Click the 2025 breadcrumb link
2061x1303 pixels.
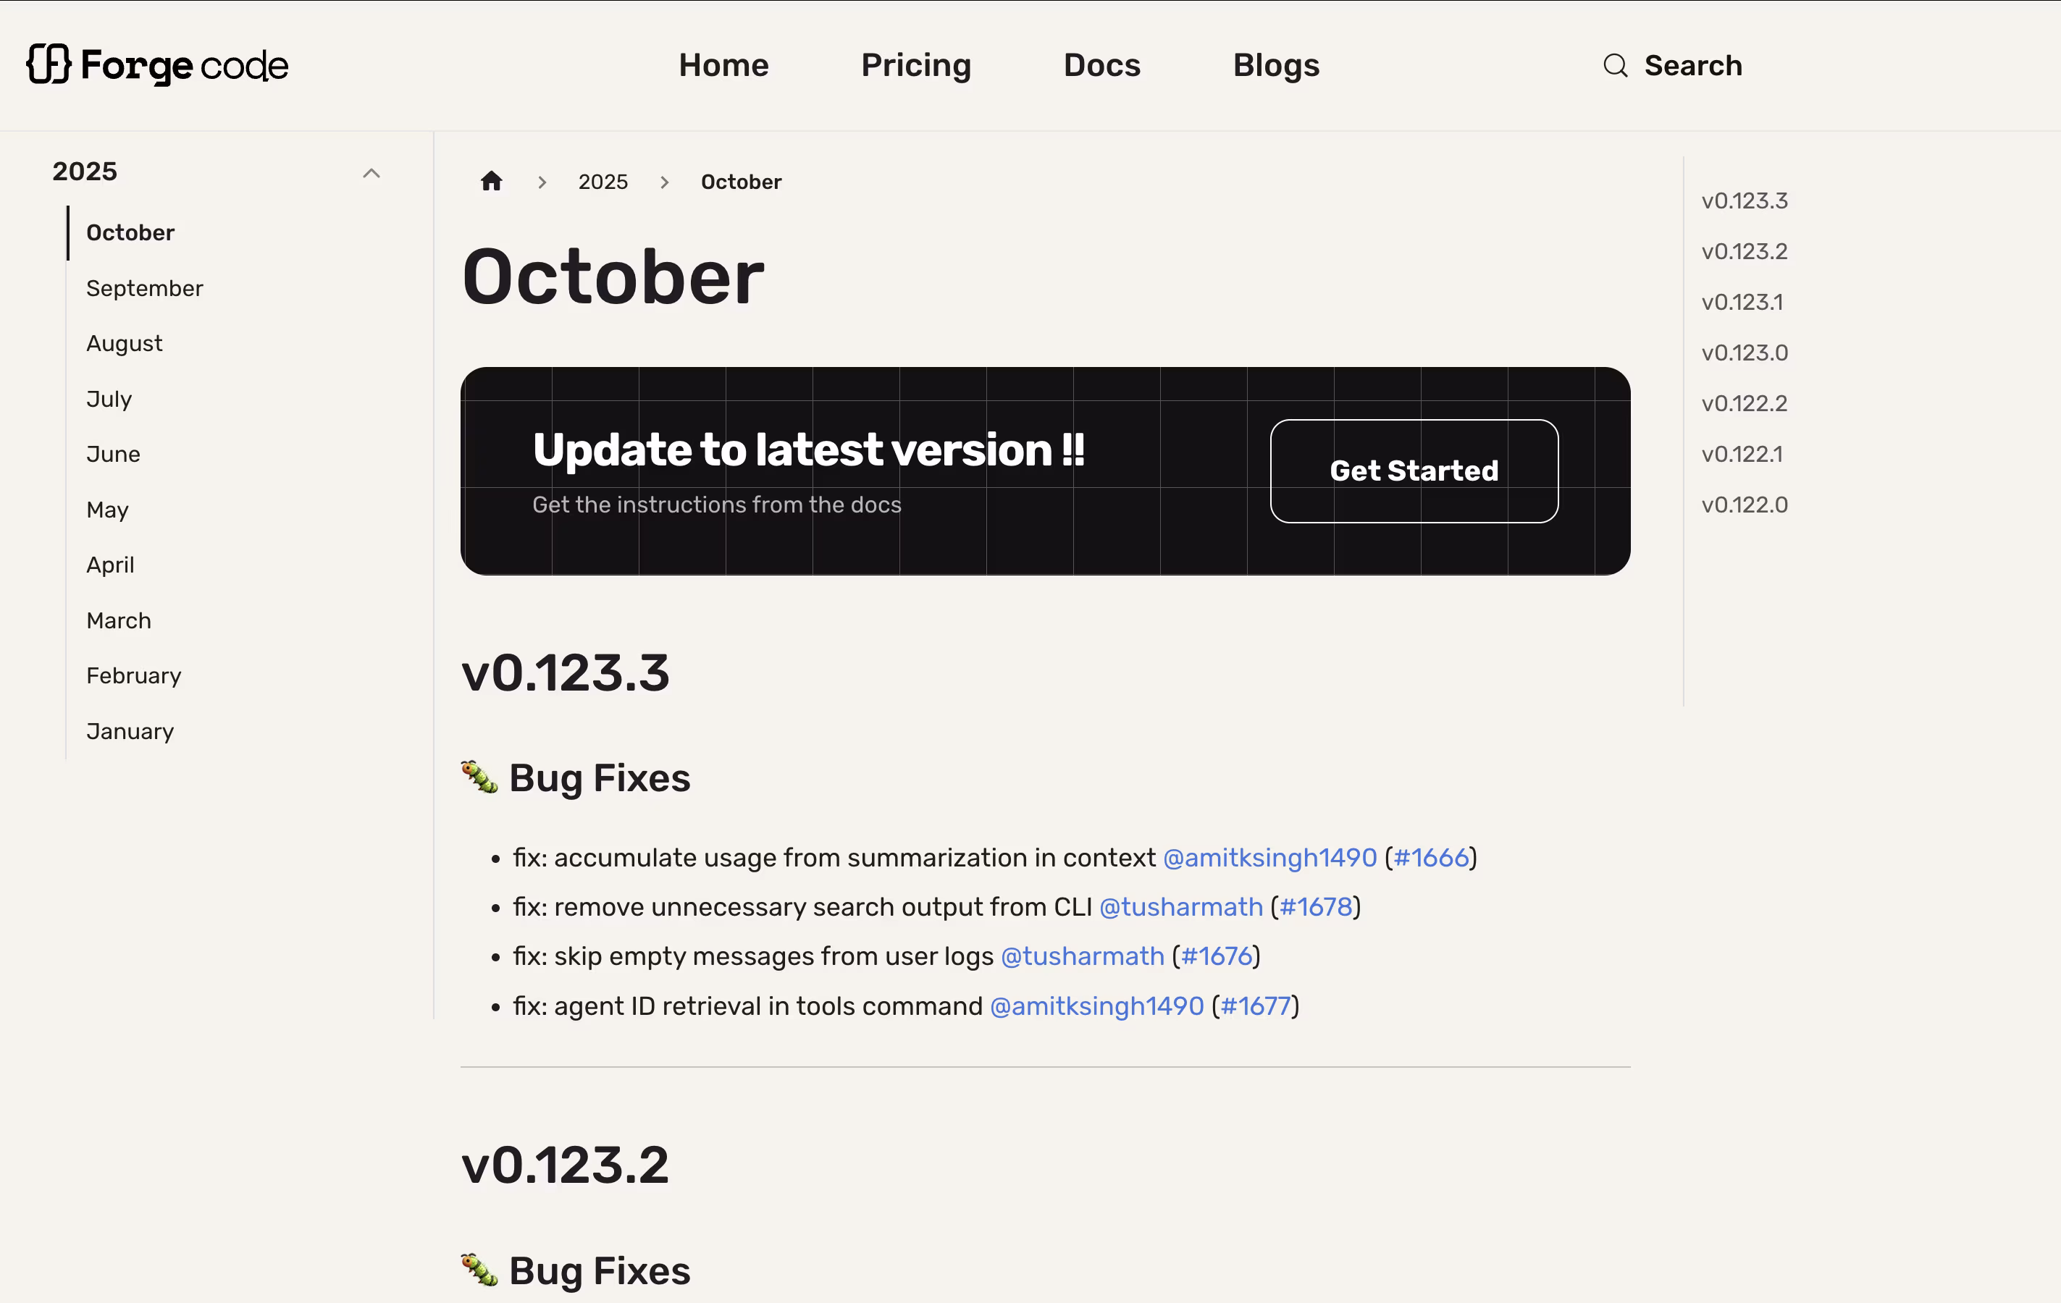603,182
